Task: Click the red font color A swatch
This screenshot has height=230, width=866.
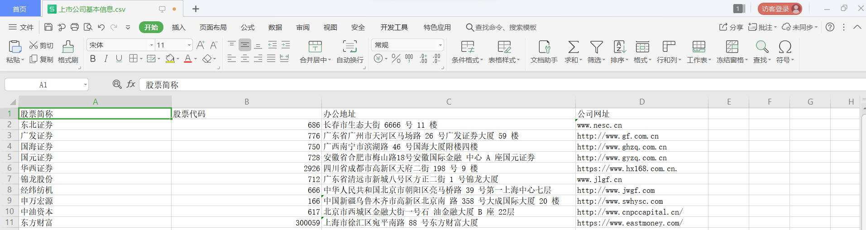Action: point(188,58)
